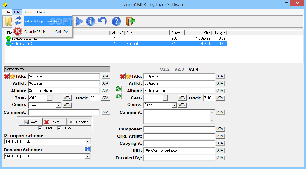This screenshot has height=169, width=306.
Task: Click ATA next to ID3v1 Year dropdown
Action: [67, 98]
